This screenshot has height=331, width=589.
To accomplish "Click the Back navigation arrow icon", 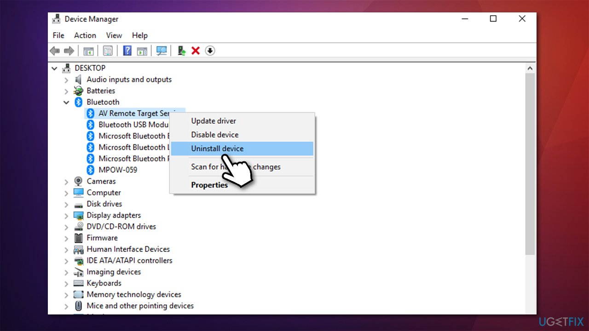I will coord(54,51).
